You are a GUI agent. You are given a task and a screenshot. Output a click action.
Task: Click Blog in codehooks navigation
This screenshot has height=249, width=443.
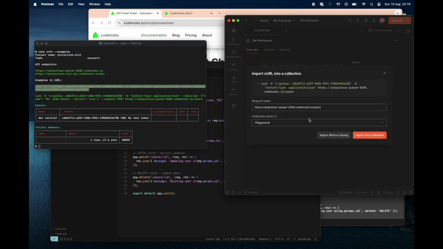click(176, 35)
